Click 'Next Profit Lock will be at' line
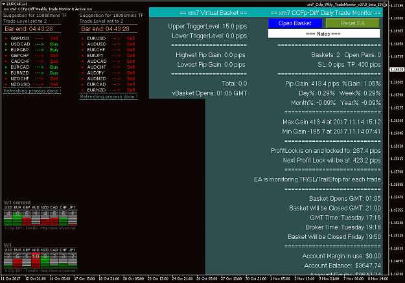 pyautogui.click(x=332, y=160)
